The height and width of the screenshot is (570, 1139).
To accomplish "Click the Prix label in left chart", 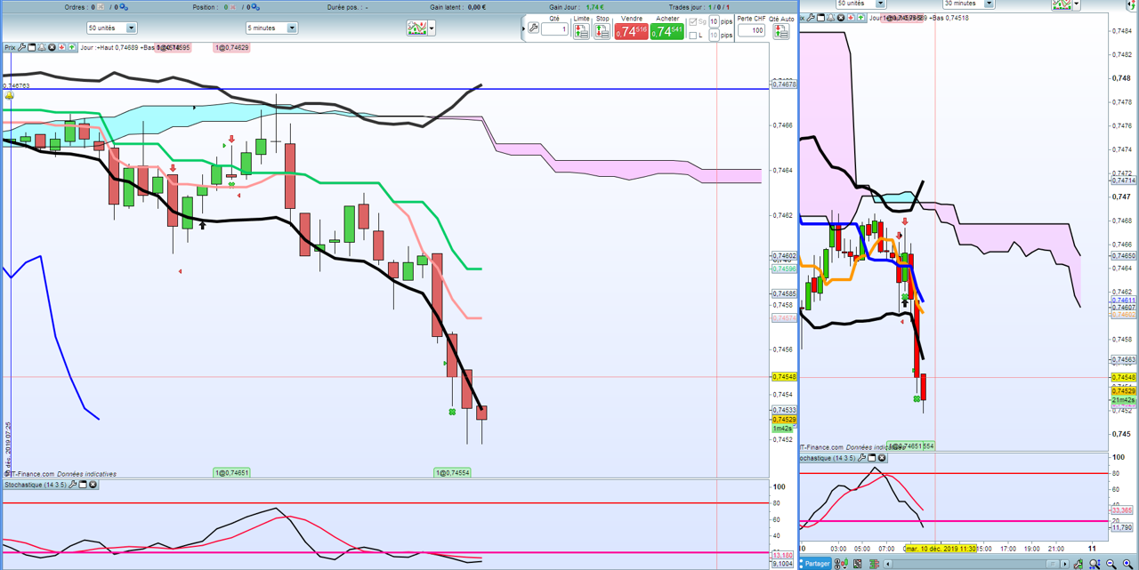I will click(x=10, y=47).
